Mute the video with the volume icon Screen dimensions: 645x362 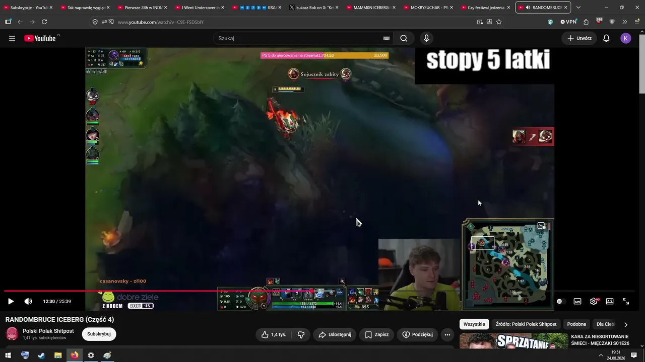tap(28, 301)
